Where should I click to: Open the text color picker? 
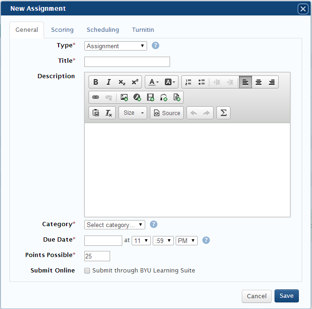coord(153,82)
